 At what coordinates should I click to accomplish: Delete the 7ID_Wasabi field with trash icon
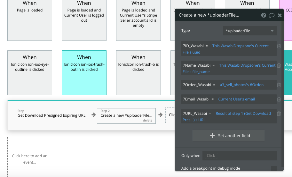click(x=279, y=46)
